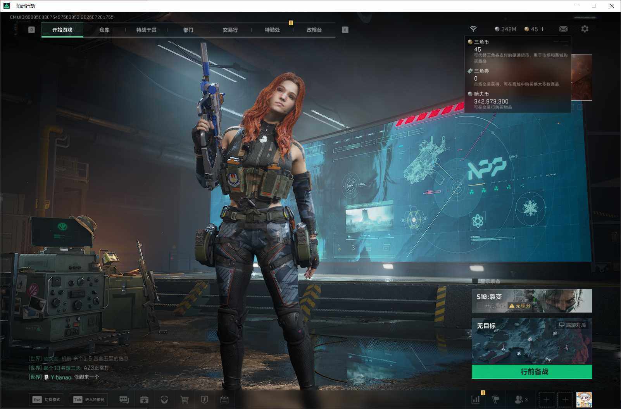Toggle the Esc 切换模式 mode switch
Viewport: 621px width, 409px height.
(x=47, y=399)
